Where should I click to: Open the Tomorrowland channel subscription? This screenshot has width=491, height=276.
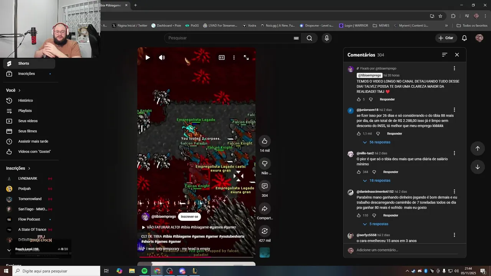[x=29, y=199]
